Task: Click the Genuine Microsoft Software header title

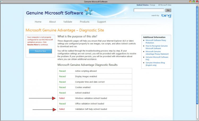Action: tap(55, 13)
